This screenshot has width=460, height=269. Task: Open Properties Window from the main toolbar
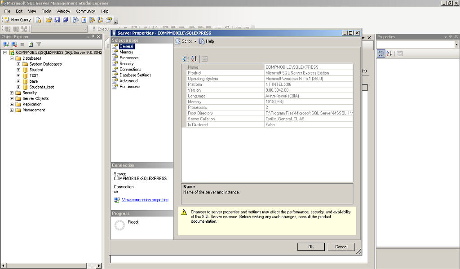109,20
